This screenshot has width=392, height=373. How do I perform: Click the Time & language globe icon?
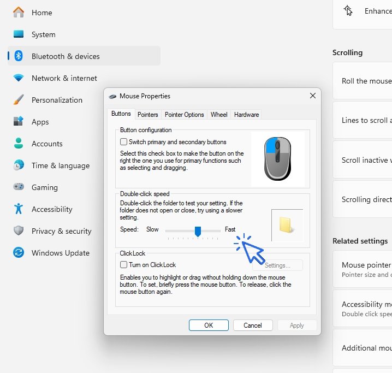19,165
